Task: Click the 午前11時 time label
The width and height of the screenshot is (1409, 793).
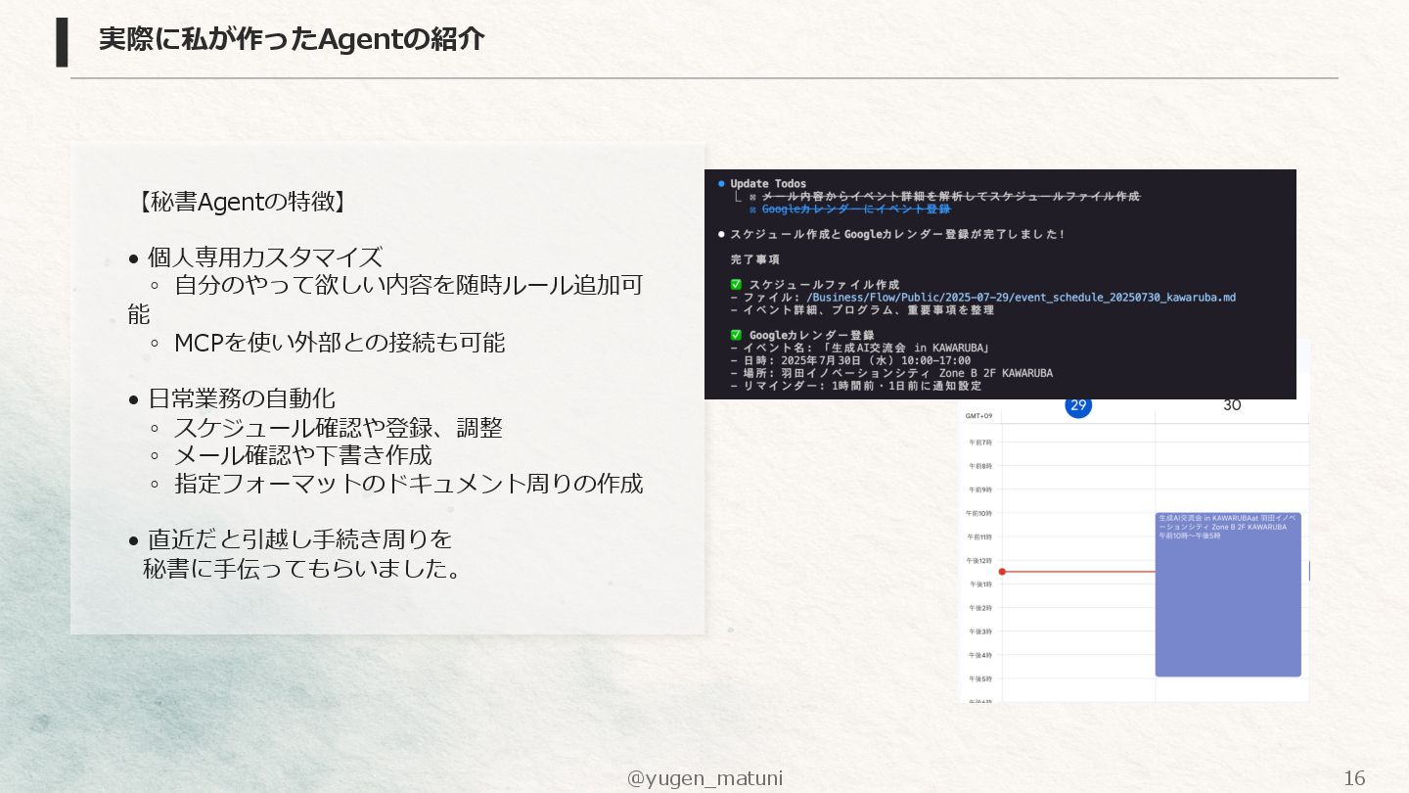Action: [x=978, y=536]
